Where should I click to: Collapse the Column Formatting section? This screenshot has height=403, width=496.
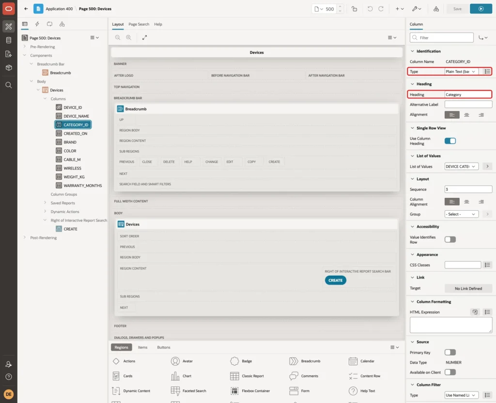point(412,302)
